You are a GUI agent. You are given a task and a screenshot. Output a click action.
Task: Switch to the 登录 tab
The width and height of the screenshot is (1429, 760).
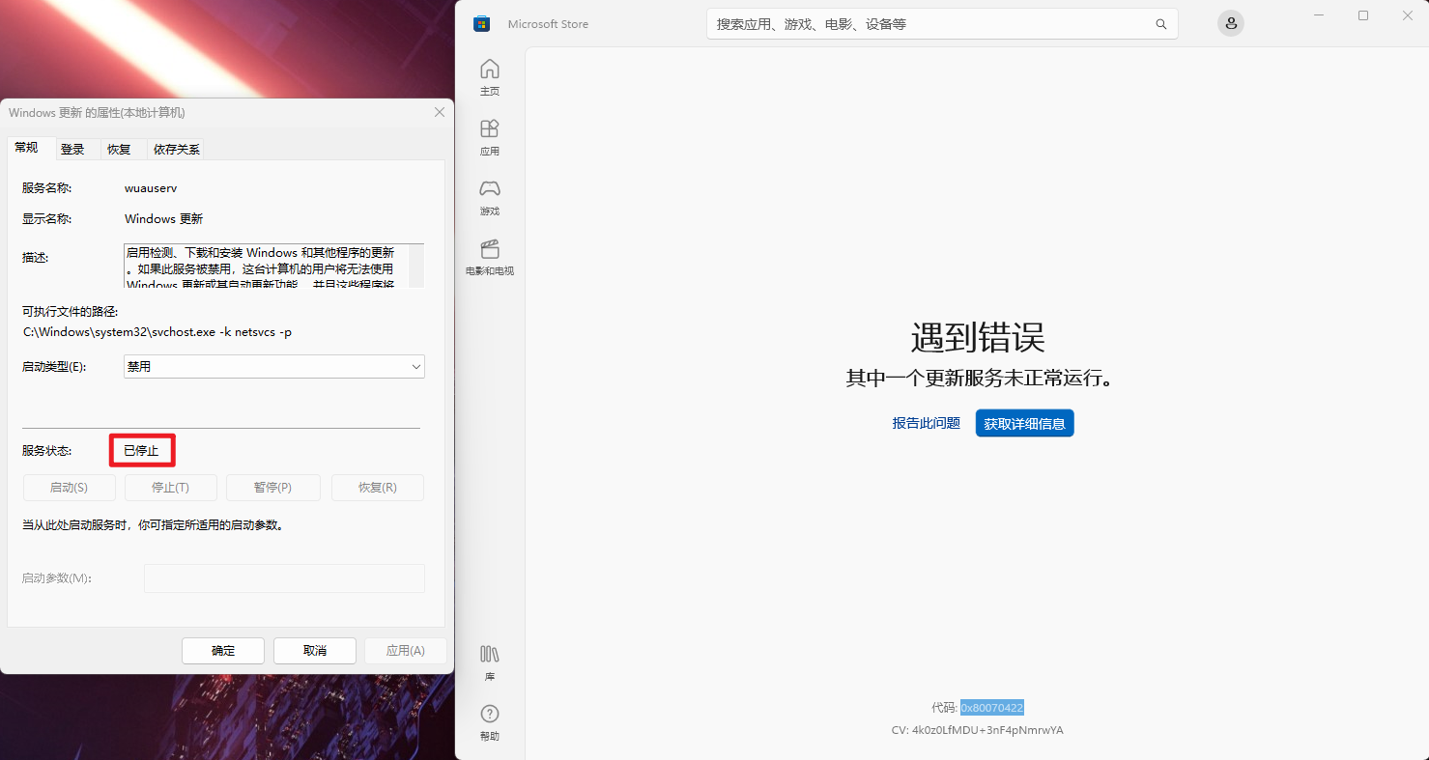coord(73,149)
